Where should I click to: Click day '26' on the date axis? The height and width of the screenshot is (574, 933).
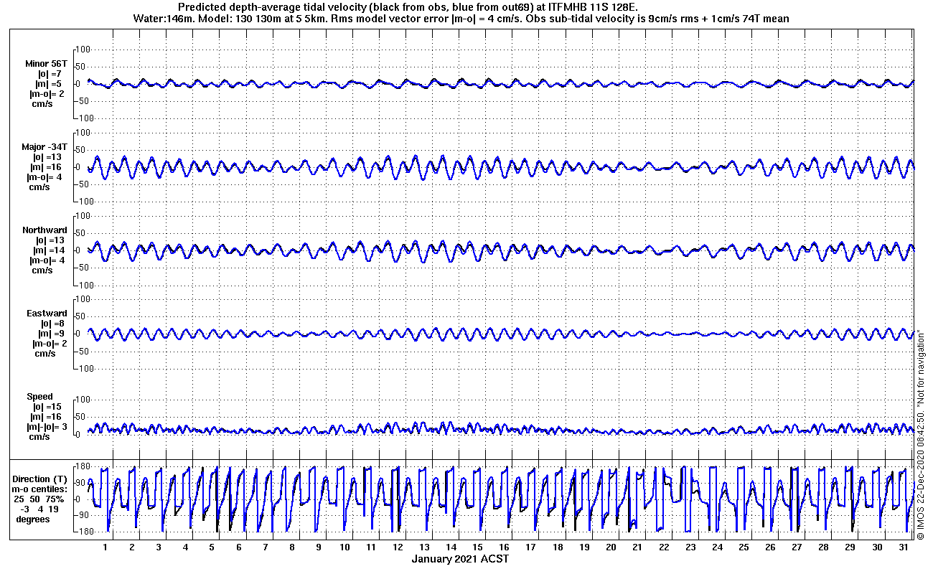click(770, 547)
